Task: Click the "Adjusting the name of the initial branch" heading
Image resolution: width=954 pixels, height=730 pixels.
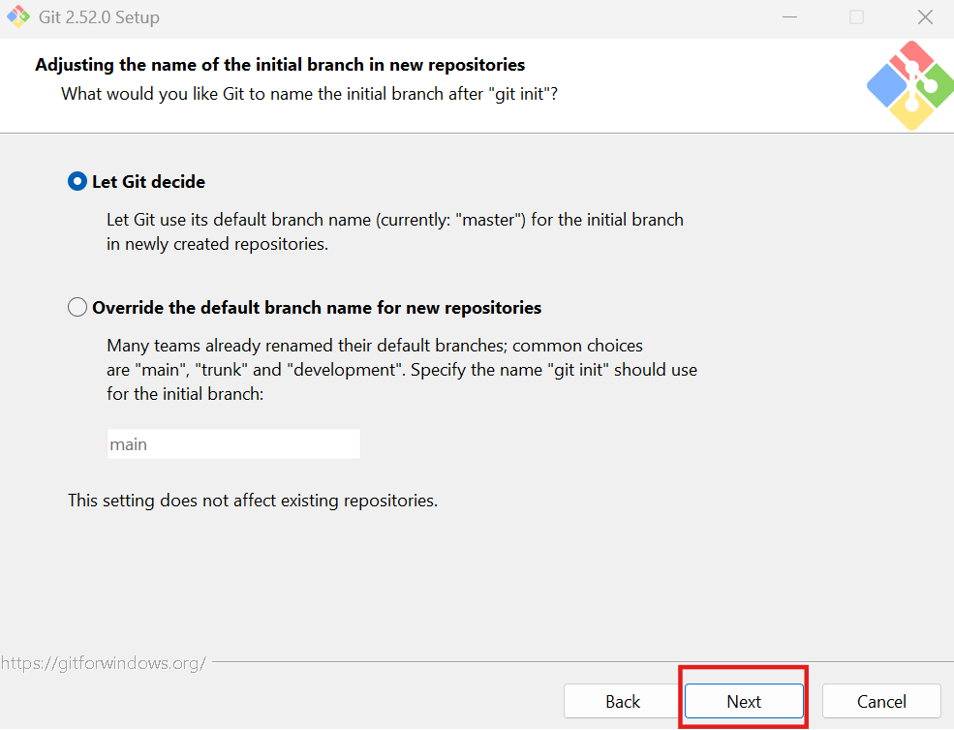Action: 280,65
